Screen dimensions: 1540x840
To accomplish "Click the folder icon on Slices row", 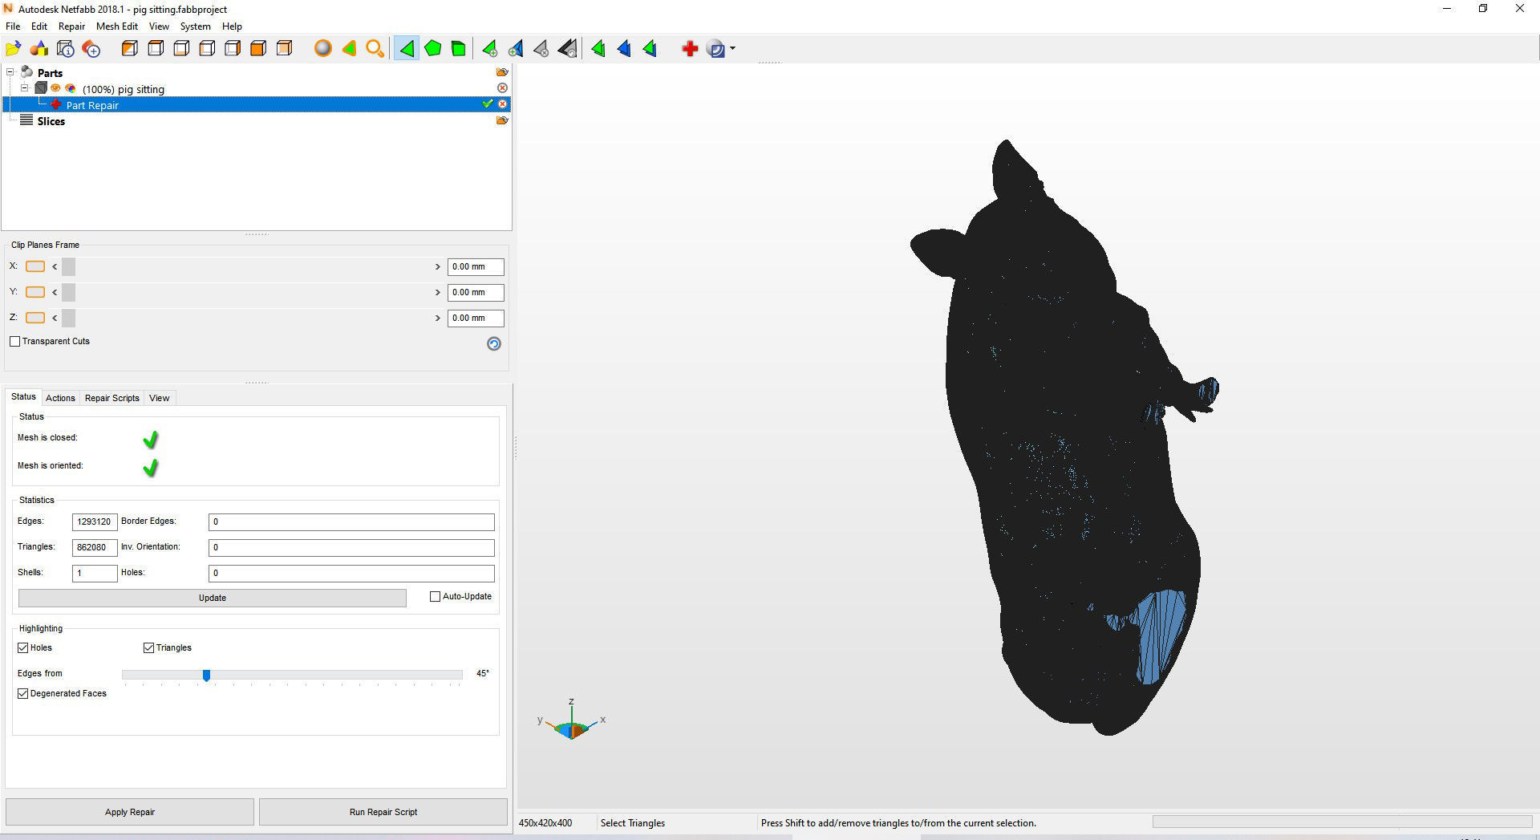I will [502, 120].
